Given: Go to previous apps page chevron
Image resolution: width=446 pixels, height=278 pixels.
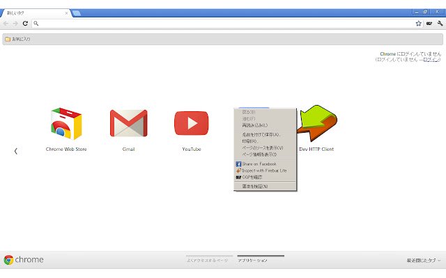Looking at the screenshot, I should tap(16, 152).
